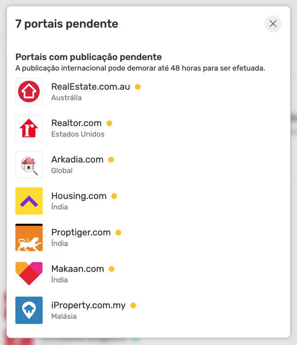Click the Makaan.com heart logo

click(x=29, y=274)
